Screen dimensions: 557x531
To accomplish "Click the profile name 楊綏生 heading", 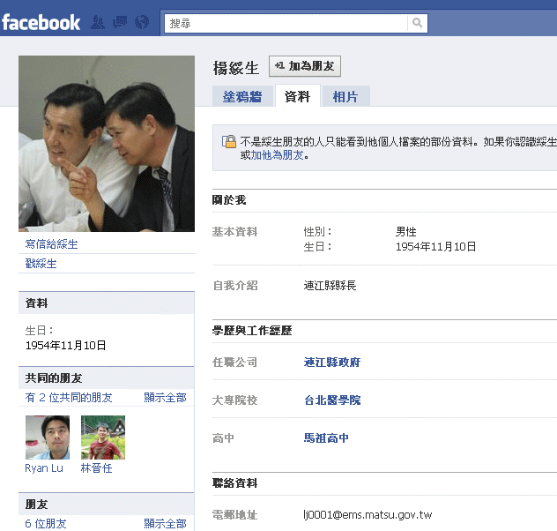I will pos(236,68).
